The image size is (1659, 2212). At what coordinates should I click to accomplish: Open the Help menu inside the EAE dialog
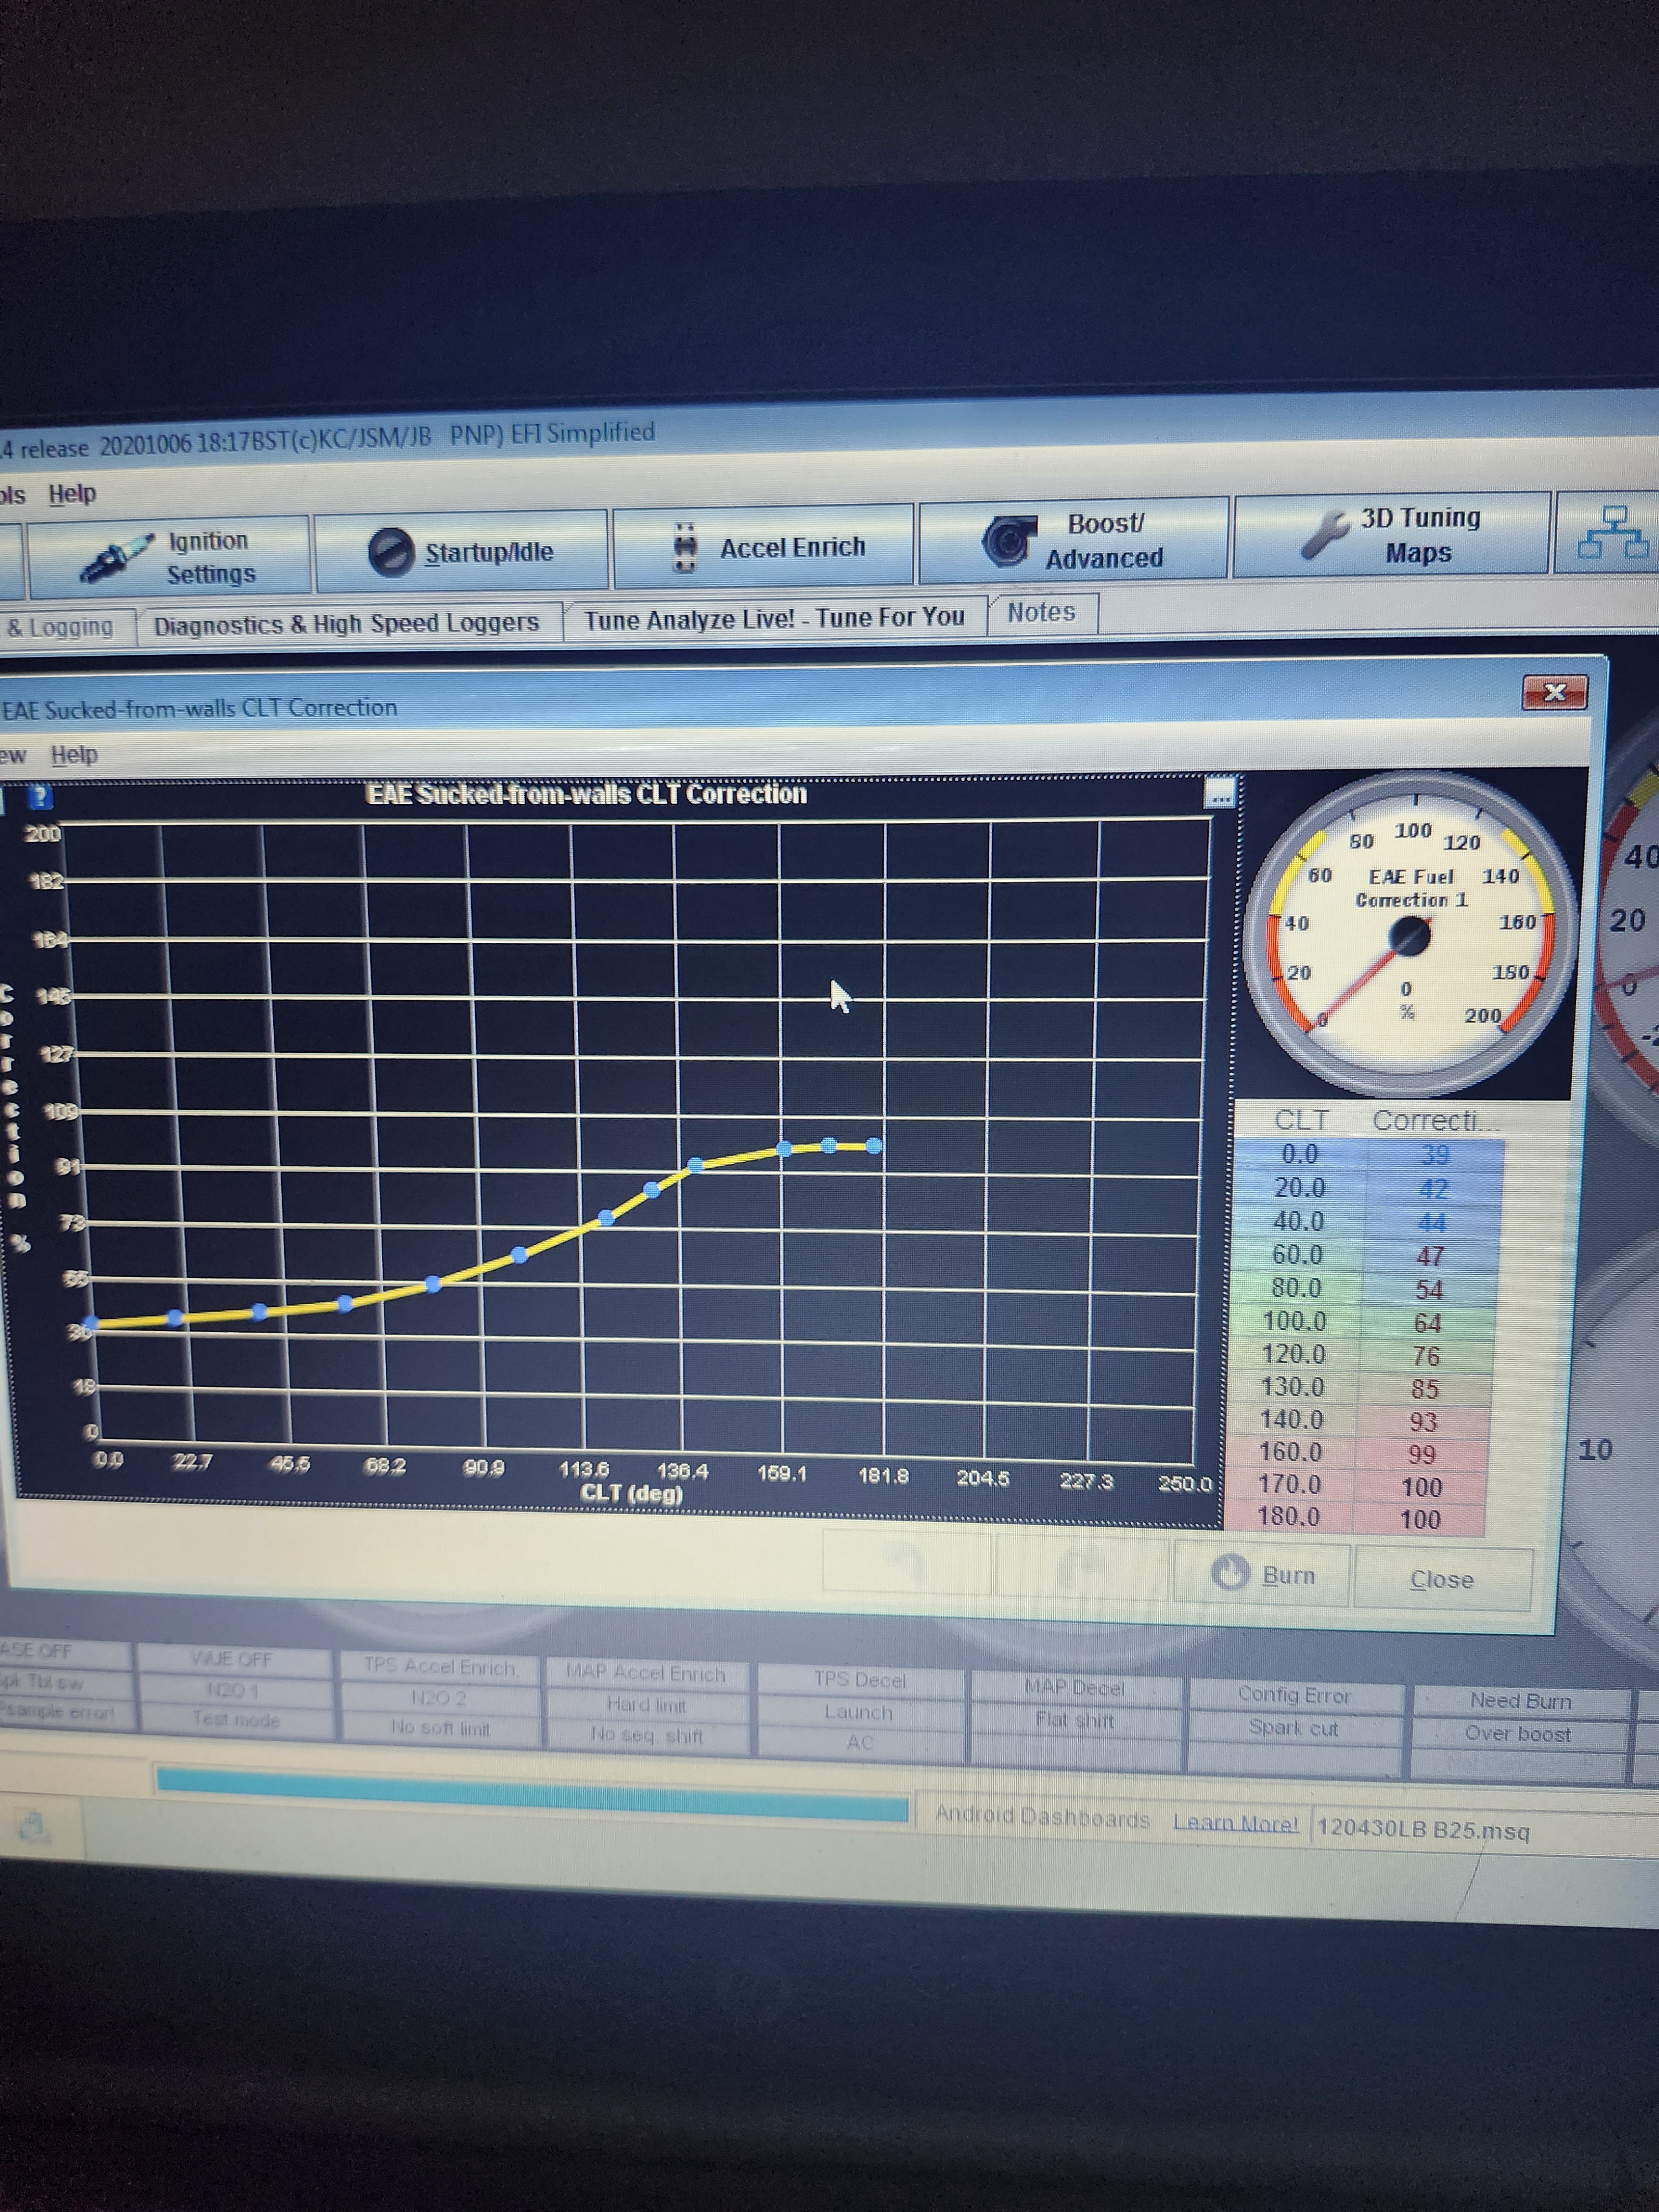(x=74, y=754)
